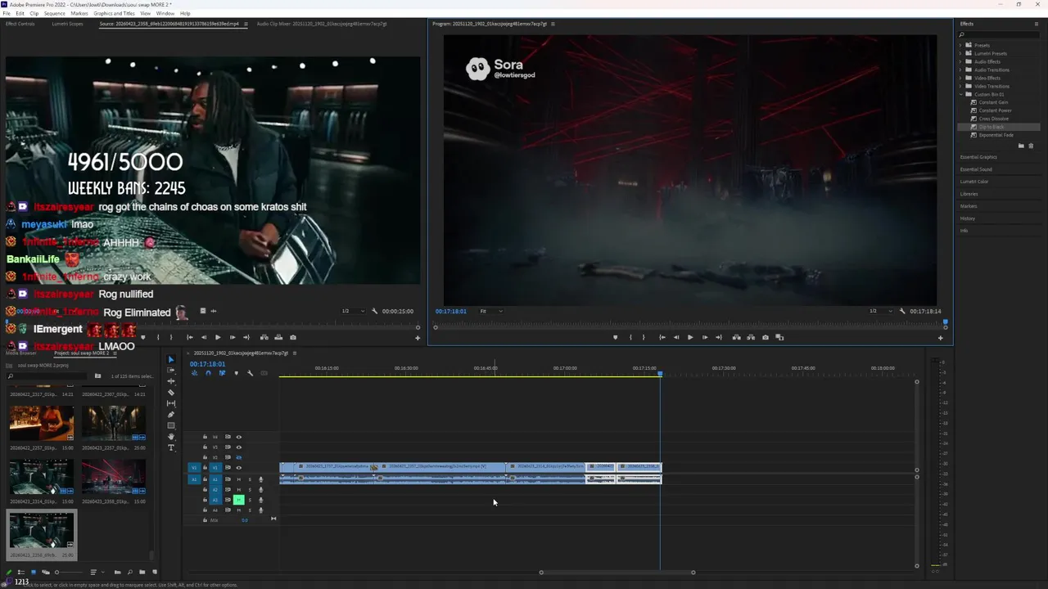Image resolution: width=1048 pixels, height=589 pixels.
Task: Select the Hand tool
Action: tap(171, 437)
